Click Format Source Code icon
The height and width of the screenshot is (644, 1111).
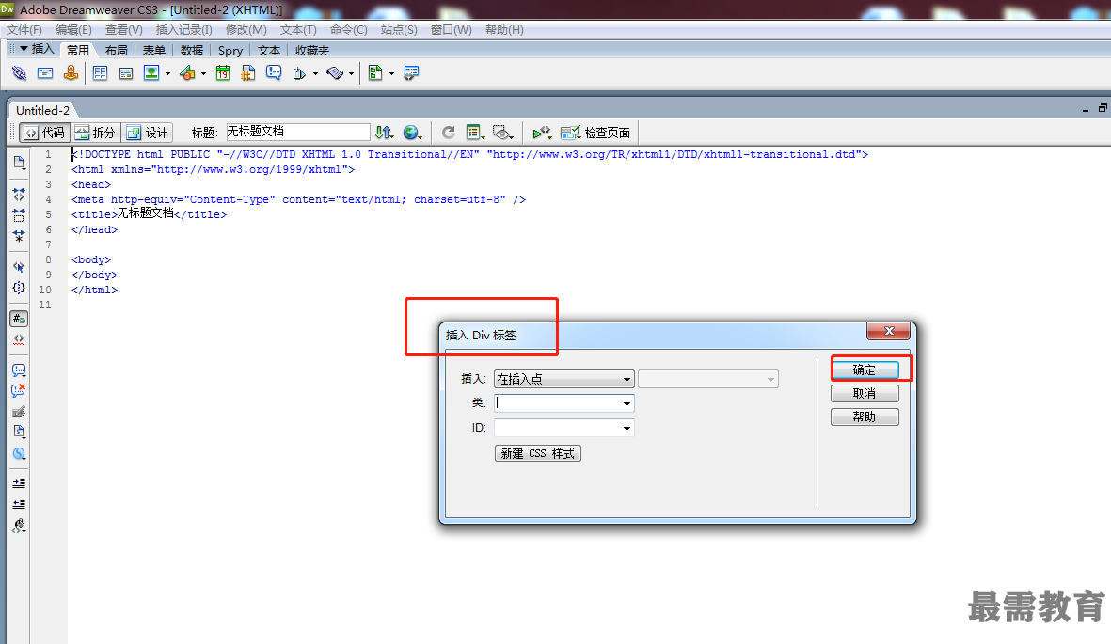19,526
